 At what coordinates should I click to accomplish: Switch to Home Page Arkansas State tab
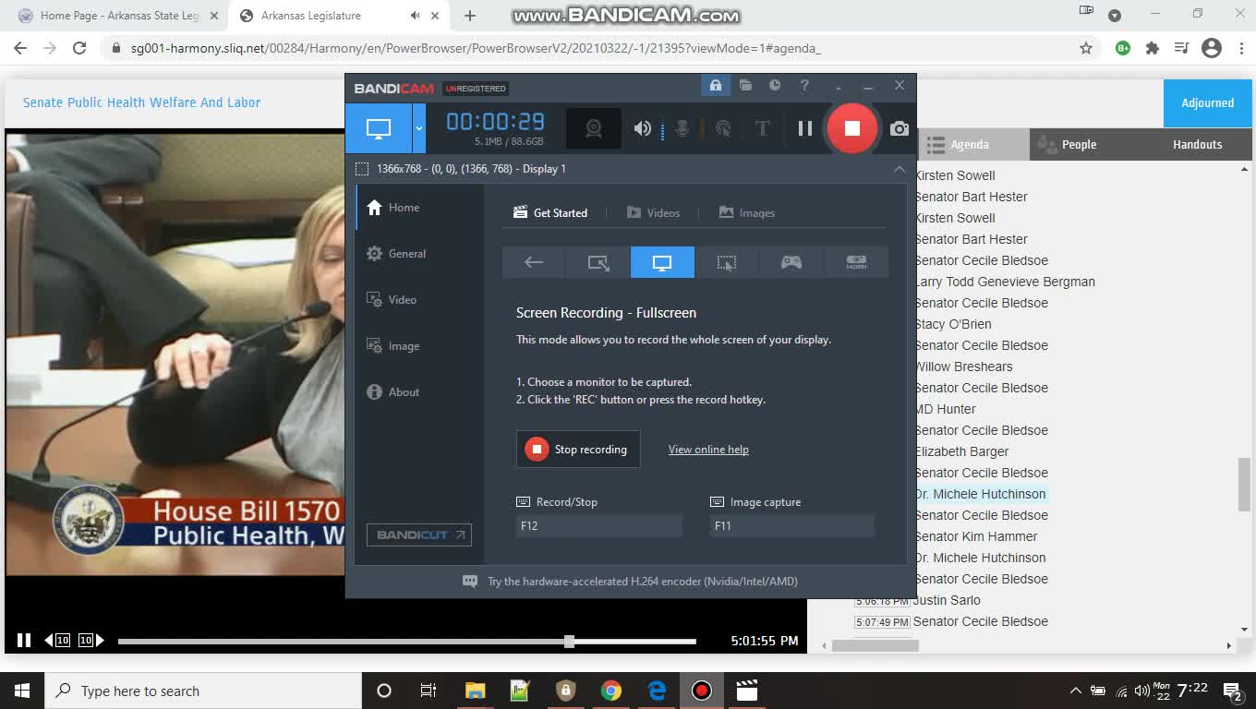click(x=119, y=16)
